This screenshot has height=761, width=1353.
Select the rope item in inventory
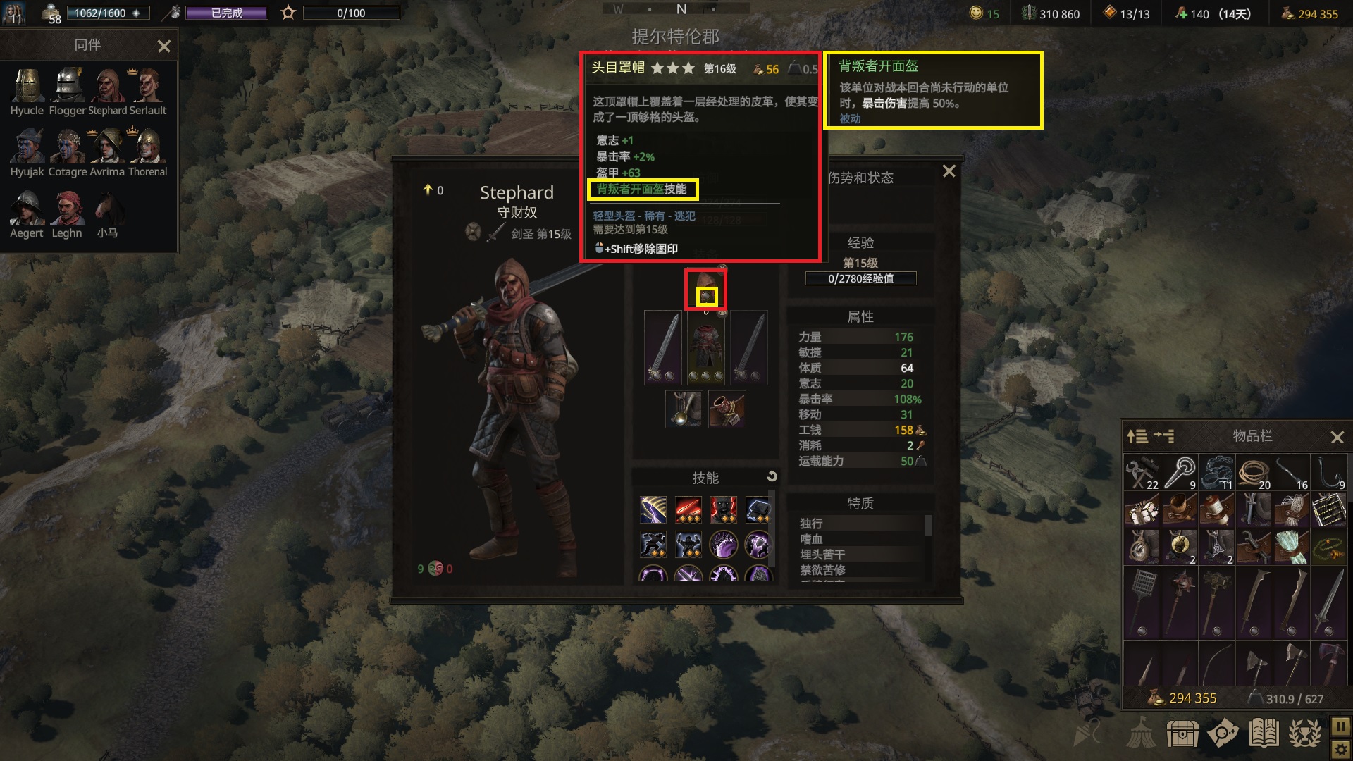(1254, 472)
